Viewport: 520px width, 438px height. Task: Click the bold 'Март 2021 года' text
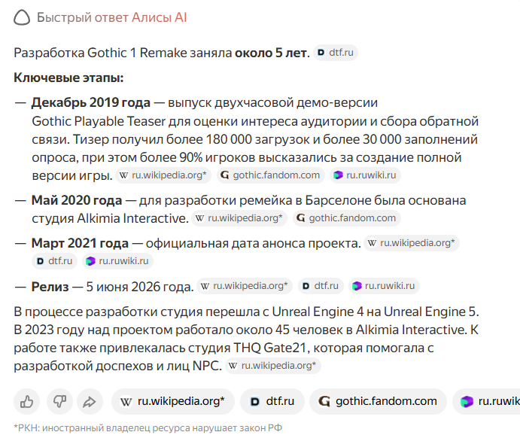(x=80, y=243)
